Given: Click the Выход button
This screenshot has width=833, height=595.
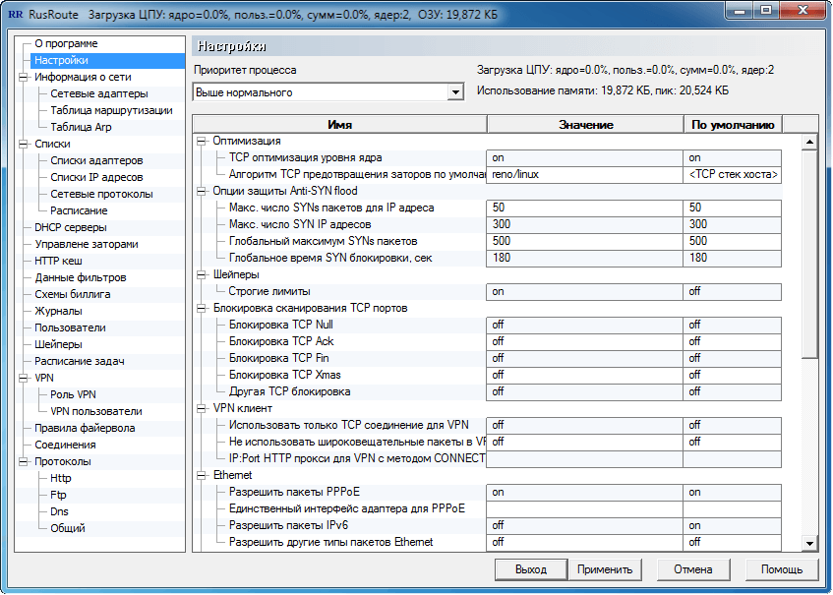Looking at the screenshot, I should (531, 570).
